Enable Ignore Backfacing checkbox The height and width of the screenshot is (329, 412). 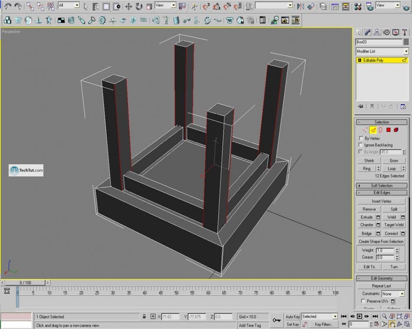(x=361, y=145)
